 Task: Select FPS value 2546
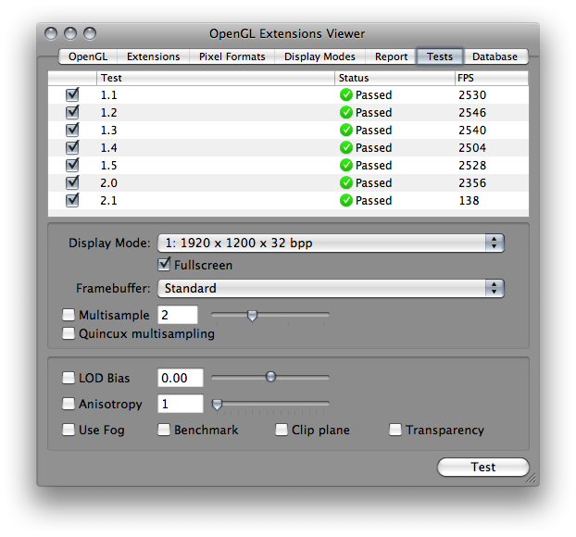click(472, 112)
